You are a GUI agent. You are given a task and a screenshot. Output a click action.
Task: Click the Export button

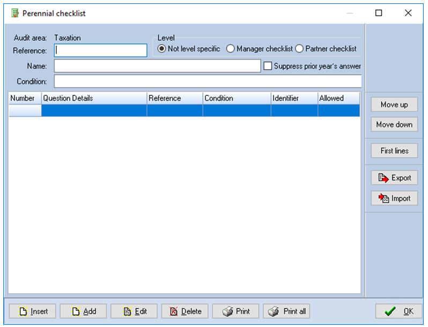[x=394, y=178]
